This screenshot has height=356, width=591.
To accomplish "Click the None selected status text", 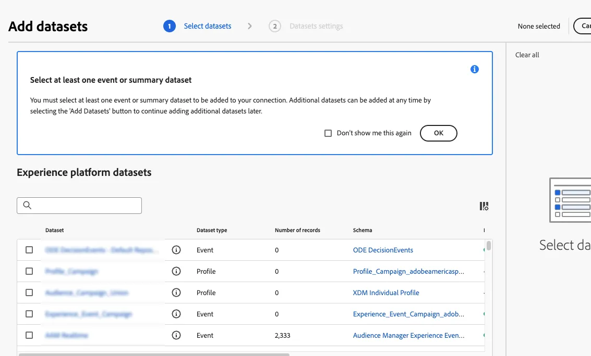I will (x=539, y=27).
